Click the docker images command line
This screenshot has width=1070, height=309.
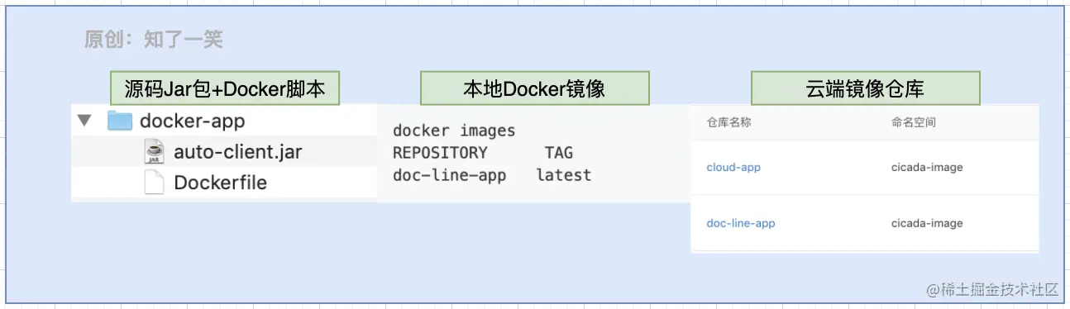pos(454,131)
